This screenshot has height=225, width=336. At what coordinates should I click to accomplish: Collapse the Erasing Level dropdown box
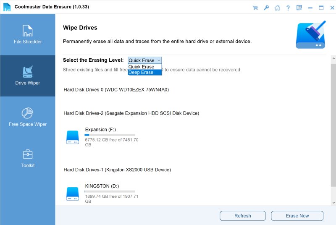point(144,60)
